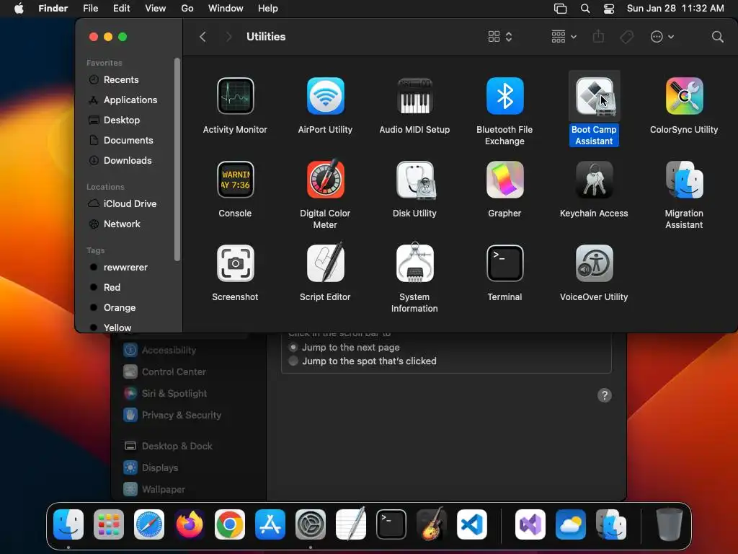Open the Go menu
Screen dimensions: 738x554
tap(187, 9)
